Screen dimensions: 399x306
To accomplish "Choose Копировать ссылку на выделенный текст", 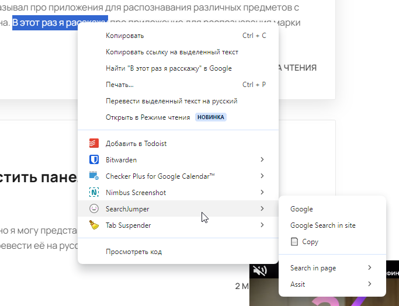I will pyautogui.click(x=178, y=52).
